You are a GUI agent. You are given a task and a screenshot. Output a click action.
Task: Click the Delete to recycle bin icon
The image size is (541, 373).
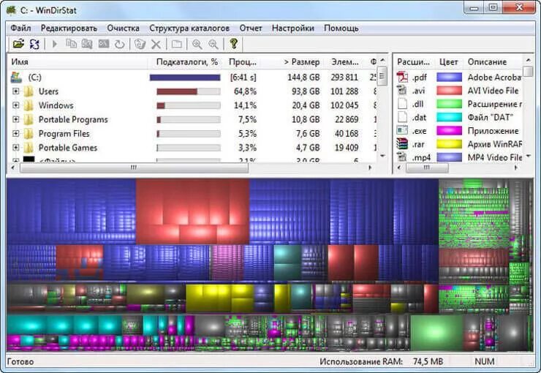[x=140, y=44]
